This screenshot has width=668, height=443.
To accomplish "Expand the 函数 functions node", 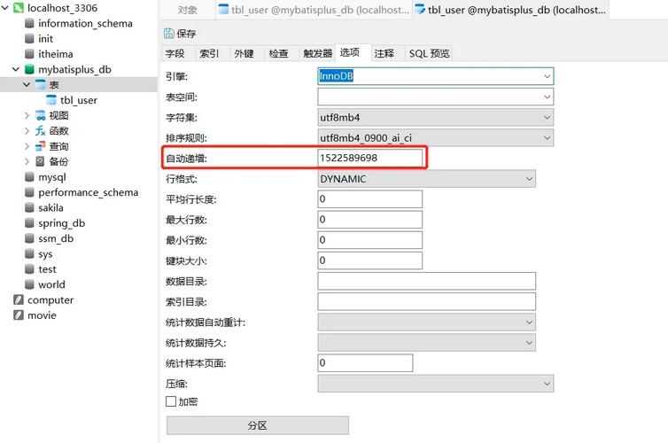I will [x=27, y=130].
